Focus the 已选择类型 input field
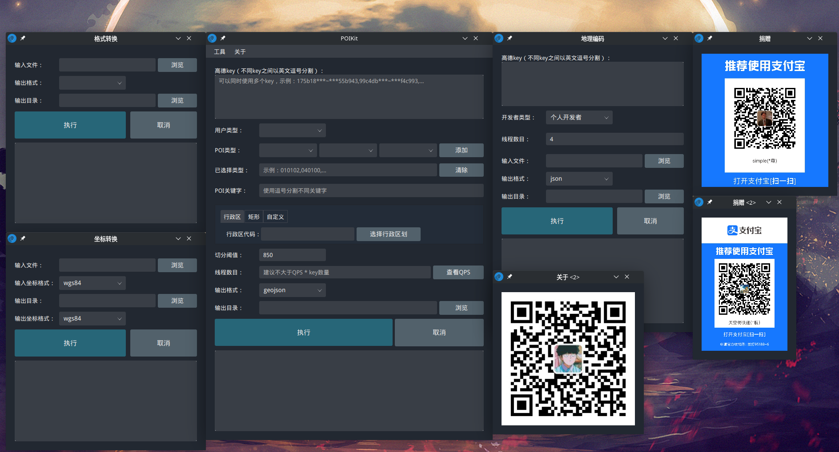Screen dimensions: 839x452 (x=348, y=170)
